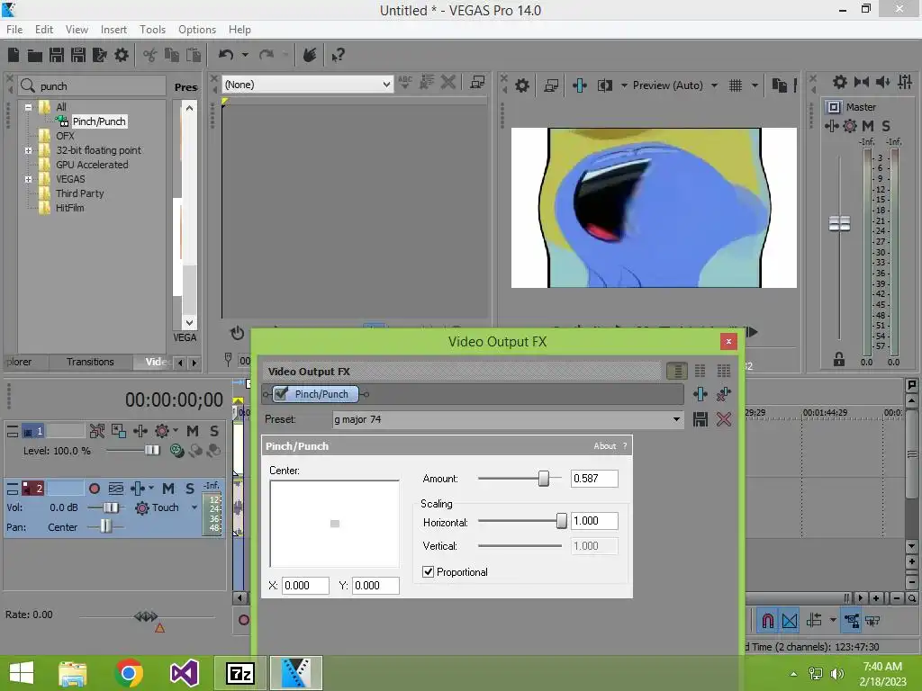The height and width of the screenshot is (691, 922).
Task: Open the undo history dropdown arrow
Action: [x=245, y=55]
